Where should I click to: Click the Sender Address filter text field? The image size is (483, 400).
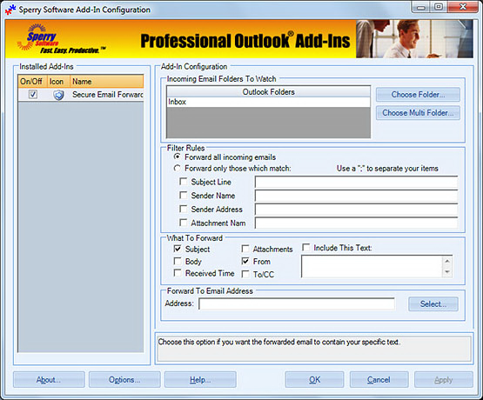(x=356, y=210)
